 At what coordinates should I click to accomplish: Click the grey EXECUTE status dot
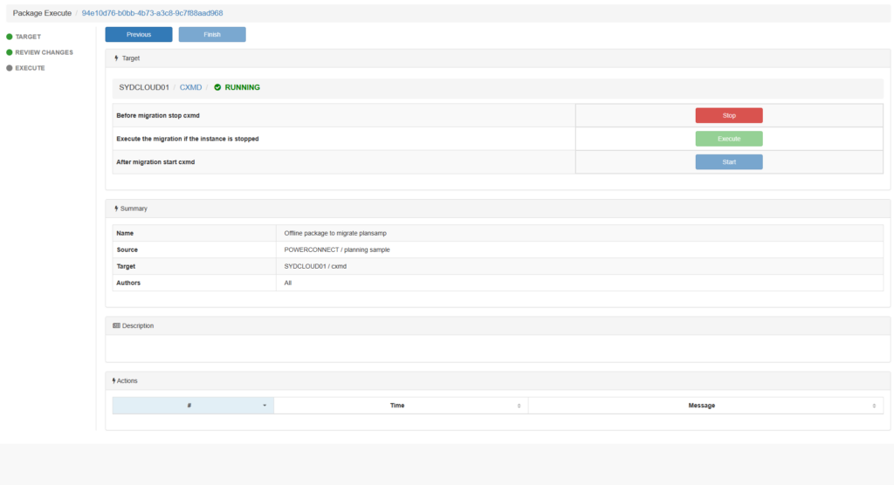point(9,68)
